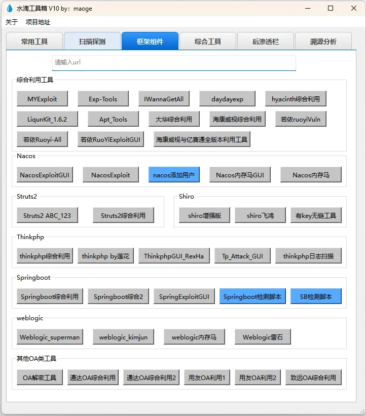The image size is (366, 416).
Task: Click 有key无链工具 button
Action: [316, 215]
